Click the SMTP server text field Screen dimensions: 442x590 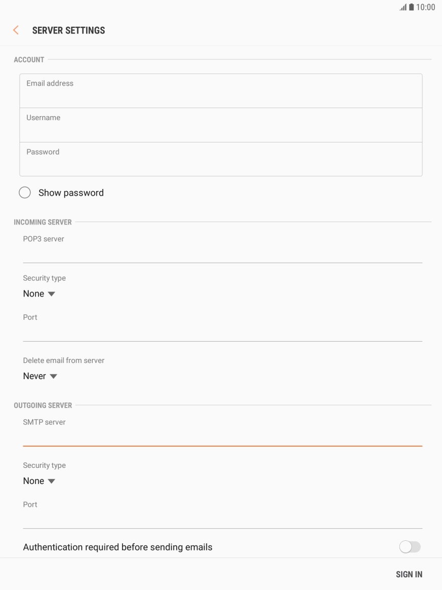pyautogui.click(x=222, y=436)
